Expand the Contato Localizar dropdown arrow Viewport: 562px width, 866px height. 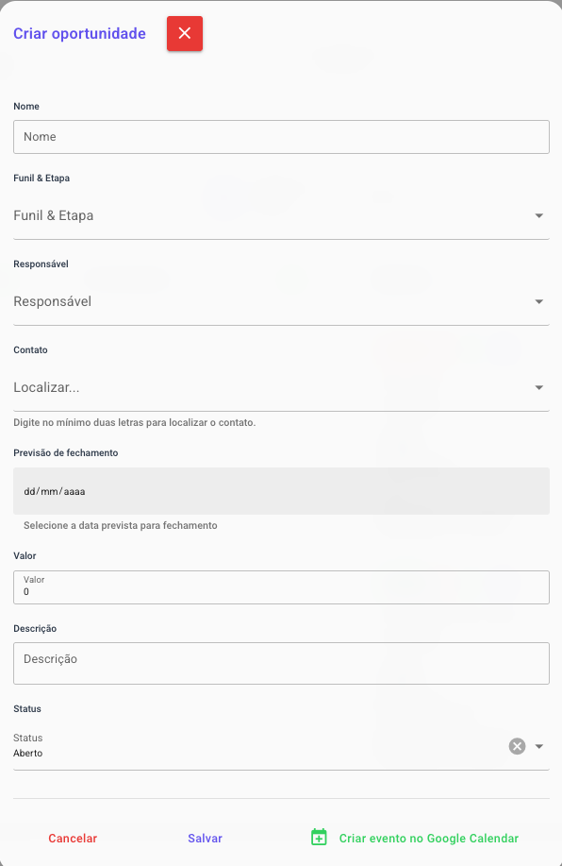[538, 388]
